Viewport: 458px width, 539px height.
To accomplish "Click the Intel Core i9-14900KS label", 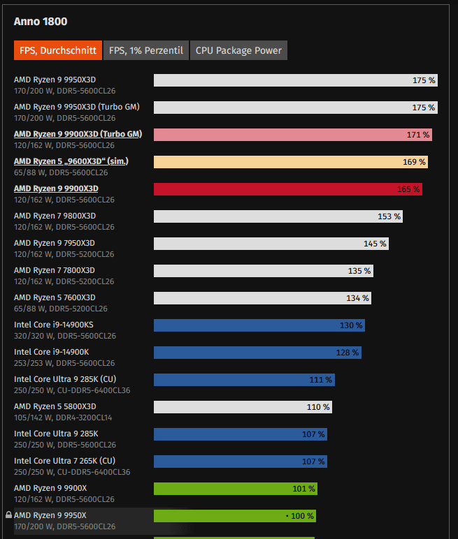I will click(54, 325).
